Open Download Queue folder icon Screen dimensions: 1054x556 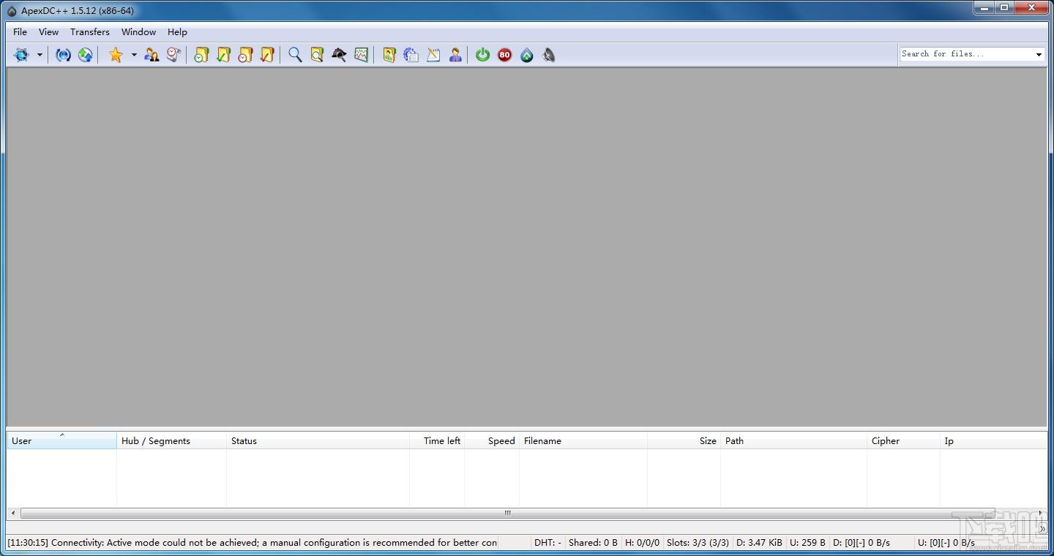pyautogui.click(x=201, y=55)
